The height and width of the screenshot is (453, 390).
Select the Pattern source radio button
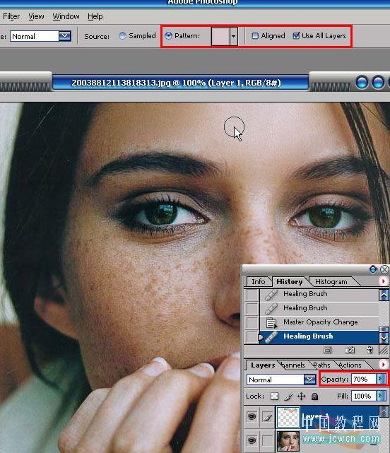[168, 35]
